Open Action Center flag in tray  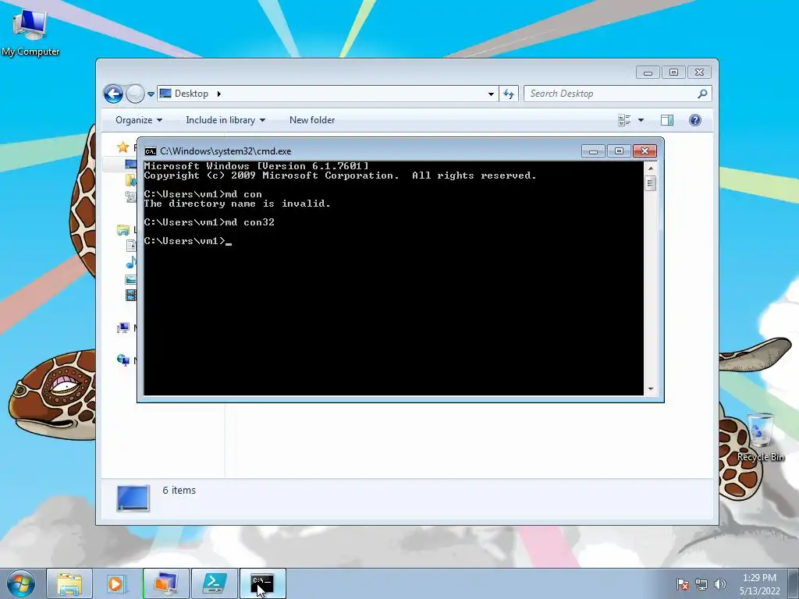(682, 584)
